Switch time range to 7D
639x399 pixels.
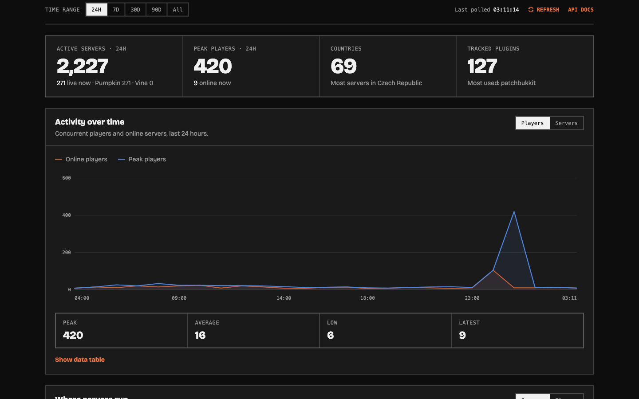tap(116, 10)
